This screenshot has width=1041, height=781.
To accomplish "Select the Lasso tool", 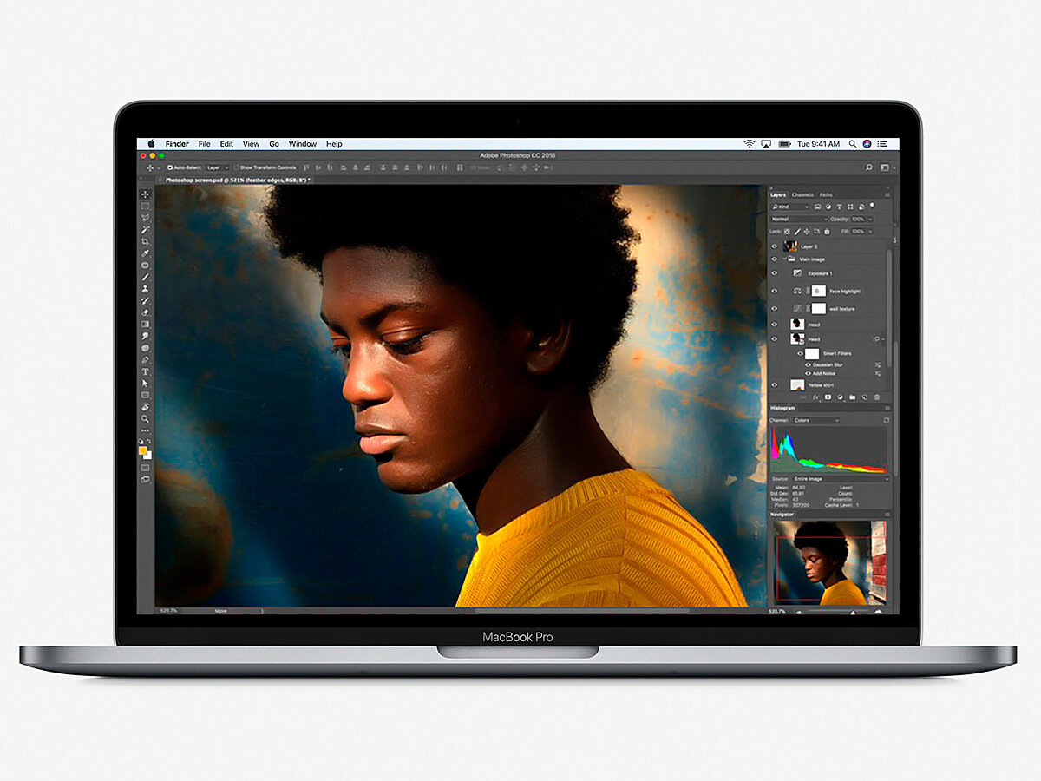I will click(146, 218).
